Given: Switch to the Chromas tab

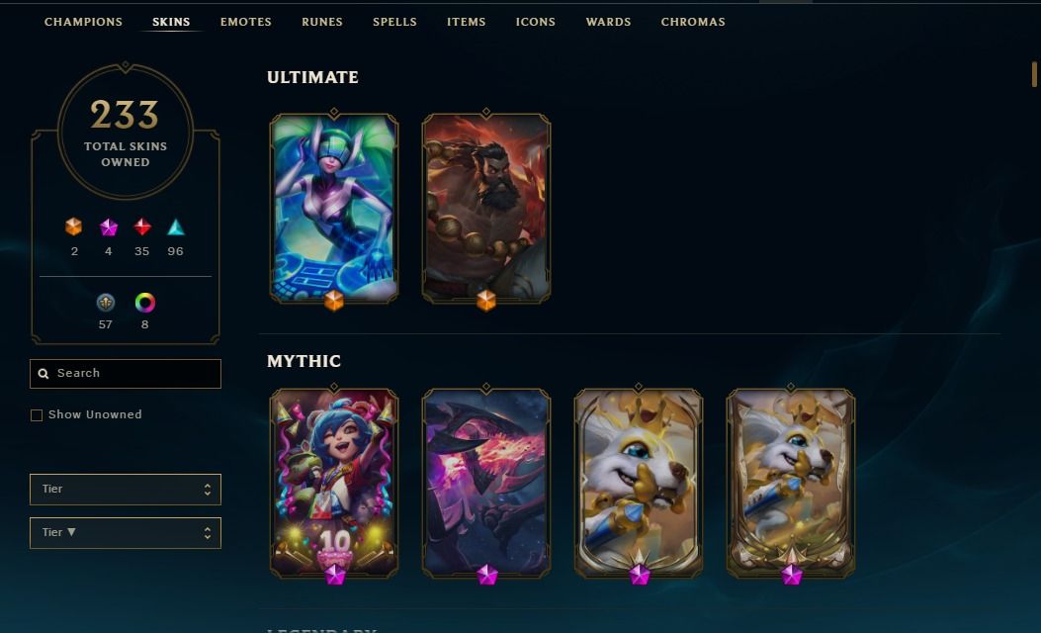Looking at the screenshot, I should [x=693, y=22].
